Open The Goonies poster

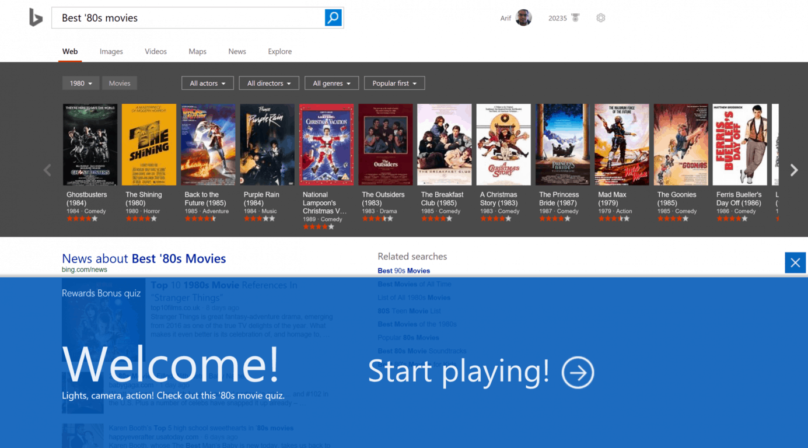pyautogui.click(x=681, y=145)
